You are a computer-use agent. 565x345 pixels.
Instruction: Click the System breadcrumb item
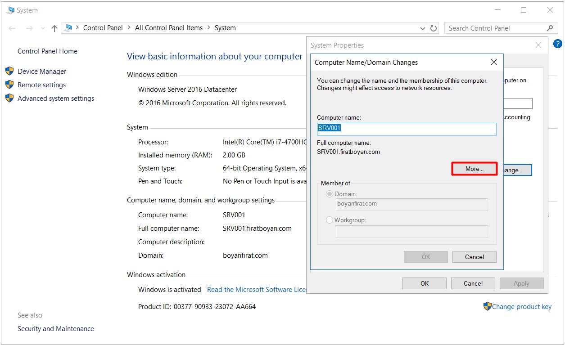point(225,28)
